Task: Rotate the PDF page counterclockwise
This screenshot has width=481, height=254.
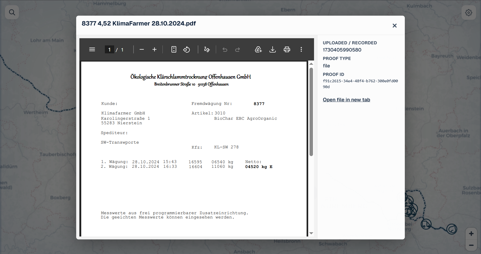Action: point(187,49)
